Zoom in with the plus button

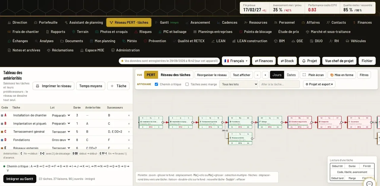pyautogui.click(x=265, y=75)
